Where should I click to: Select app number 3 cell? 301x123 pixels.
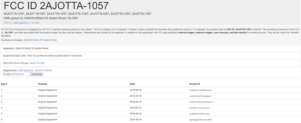click(2, 102)
